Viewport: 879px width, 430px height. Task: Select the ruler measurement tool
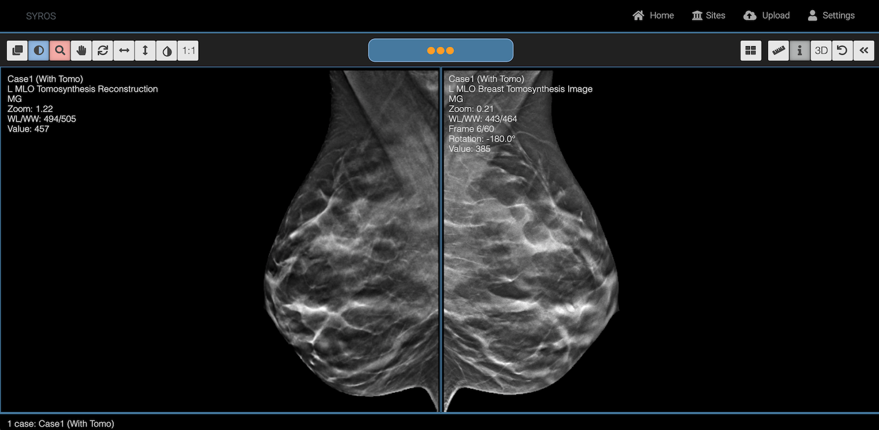pos(779,51)
